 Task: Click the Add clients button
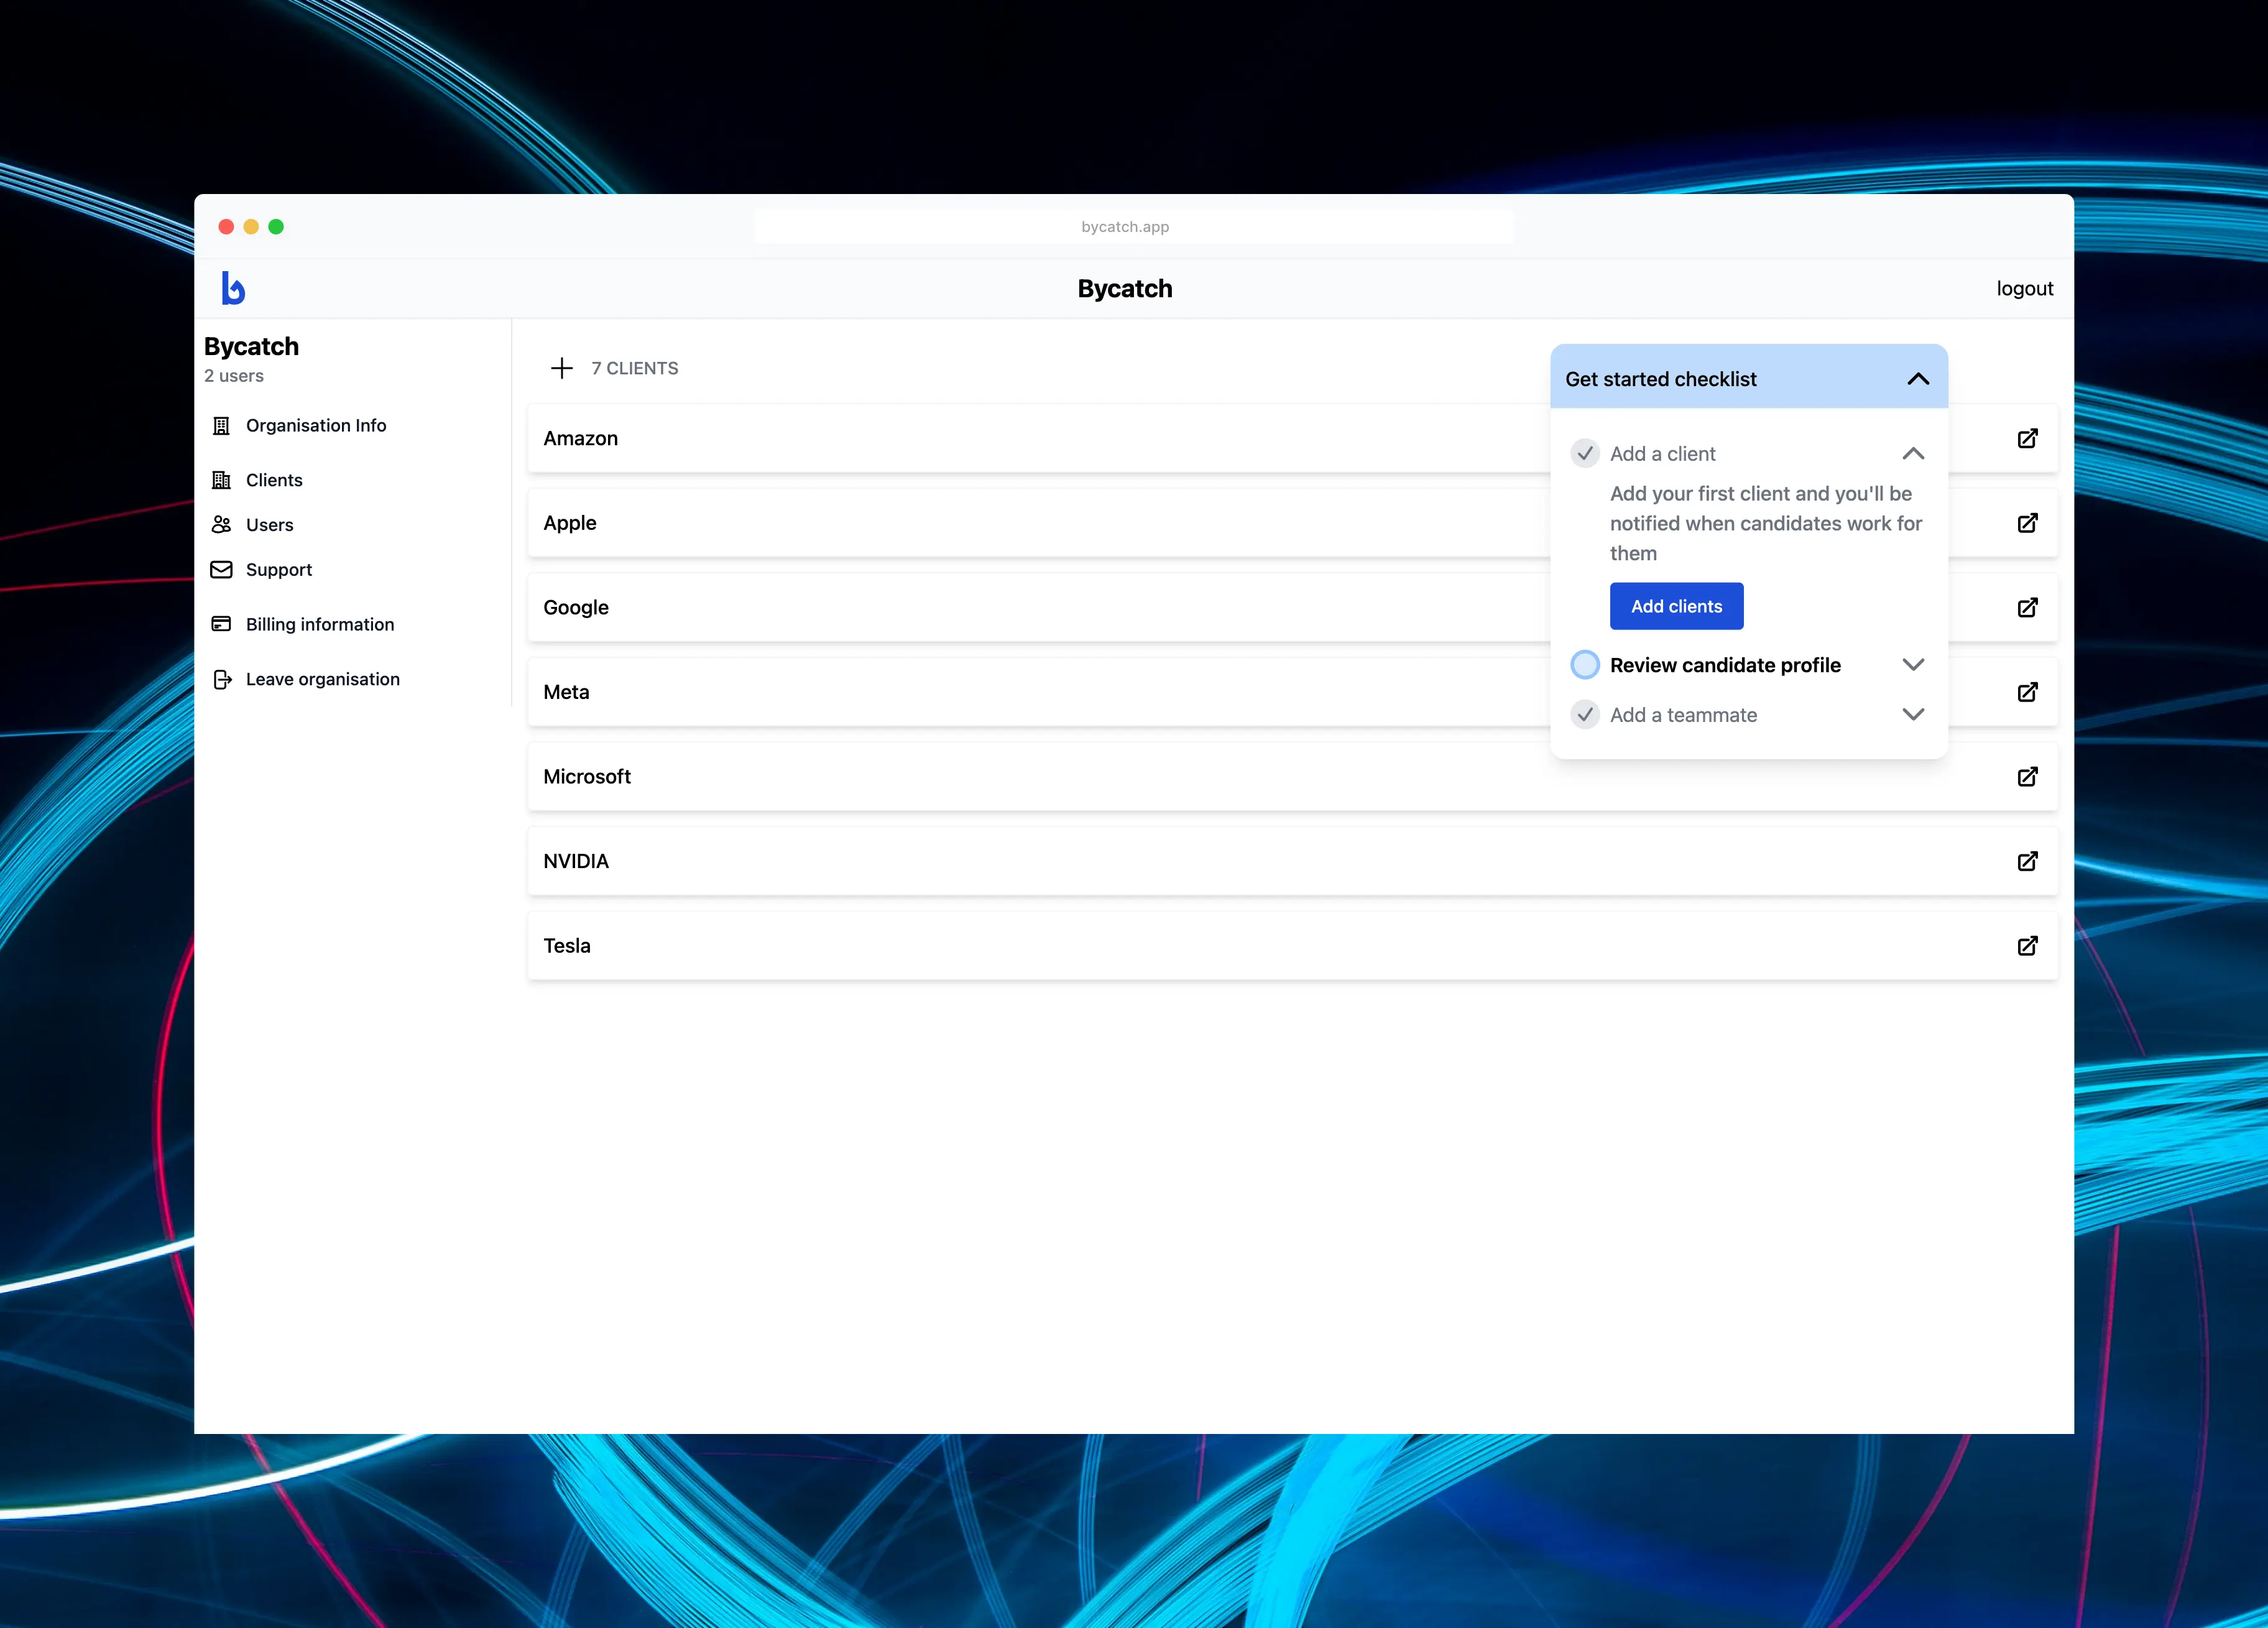click(1676, 606)
